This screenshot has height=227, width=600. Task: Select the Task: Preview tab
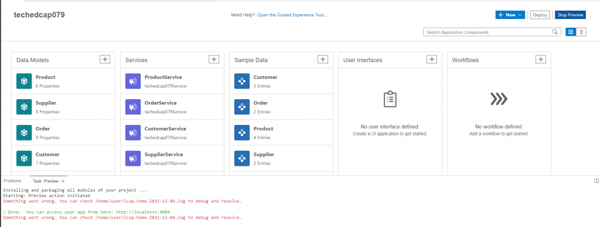pos(46,181)
